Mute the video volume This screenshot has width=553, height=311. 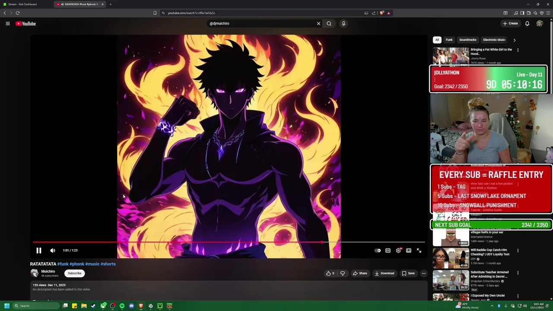[x=53, y=251]
